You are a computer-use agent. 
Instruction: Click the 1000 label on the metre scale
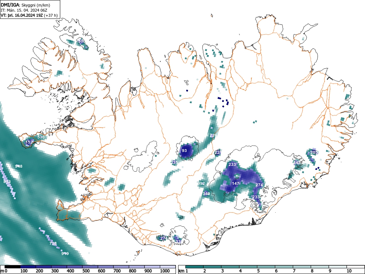pos(165,271)
